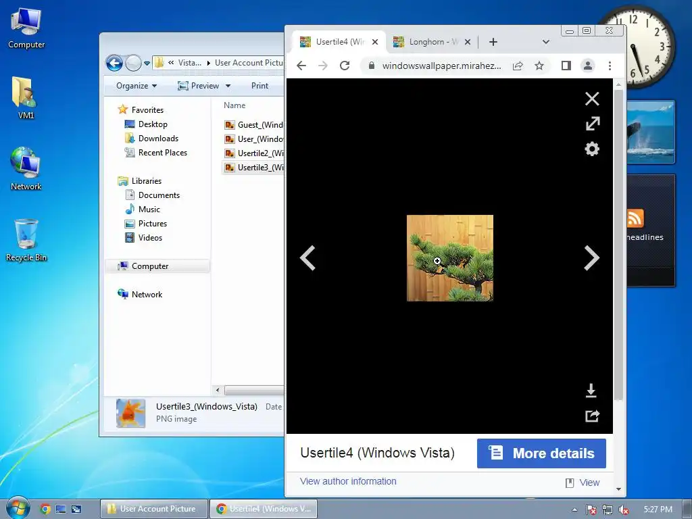Open the viewer settings gear
The image size is (692, 519).
coord(592,149)
